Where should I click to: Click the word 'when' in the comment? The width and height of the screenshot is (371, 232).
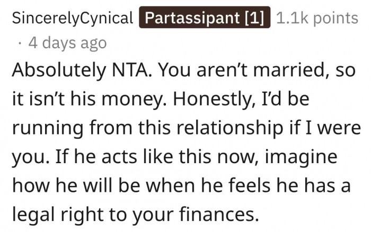click(x=170, y=185)
